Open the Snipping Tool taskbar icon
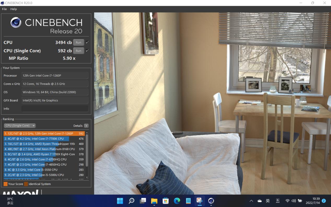Screen dimensions: 331x207 [200, 201]
